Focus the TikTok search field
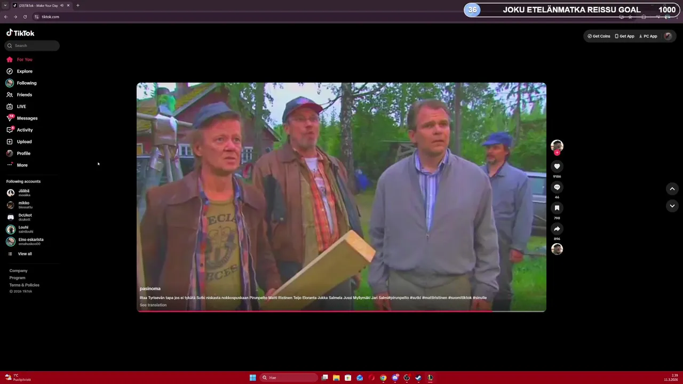683x384 pixels. [32, 46]
